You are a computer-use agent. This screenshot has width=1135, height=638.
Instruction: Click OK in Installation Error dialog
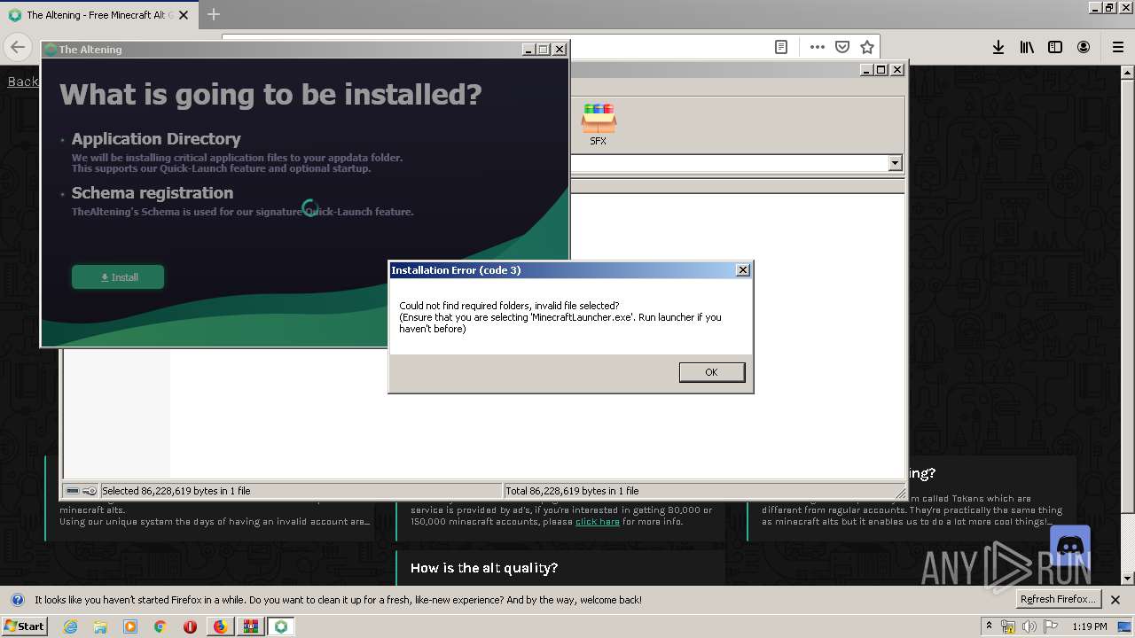(711, 372)
